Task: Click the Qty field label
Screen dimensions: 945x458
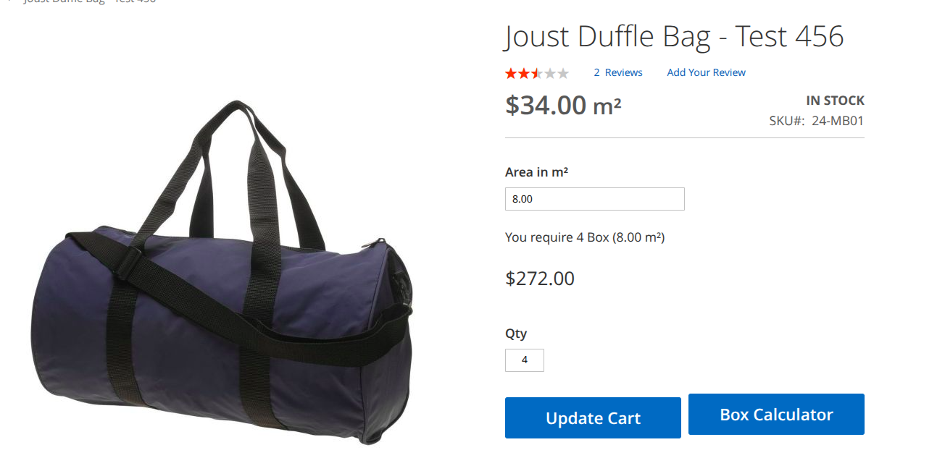Action: click(516, 334)
